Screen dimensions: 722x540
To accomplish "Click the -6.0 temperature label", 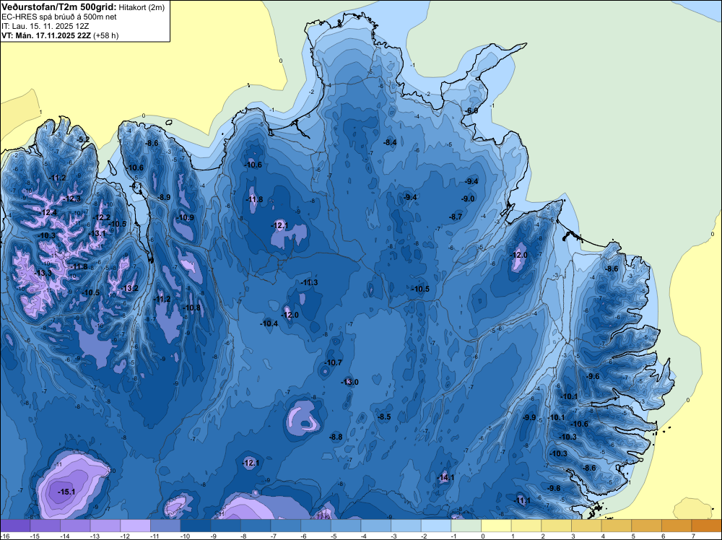I will click(x=471, y=111).
